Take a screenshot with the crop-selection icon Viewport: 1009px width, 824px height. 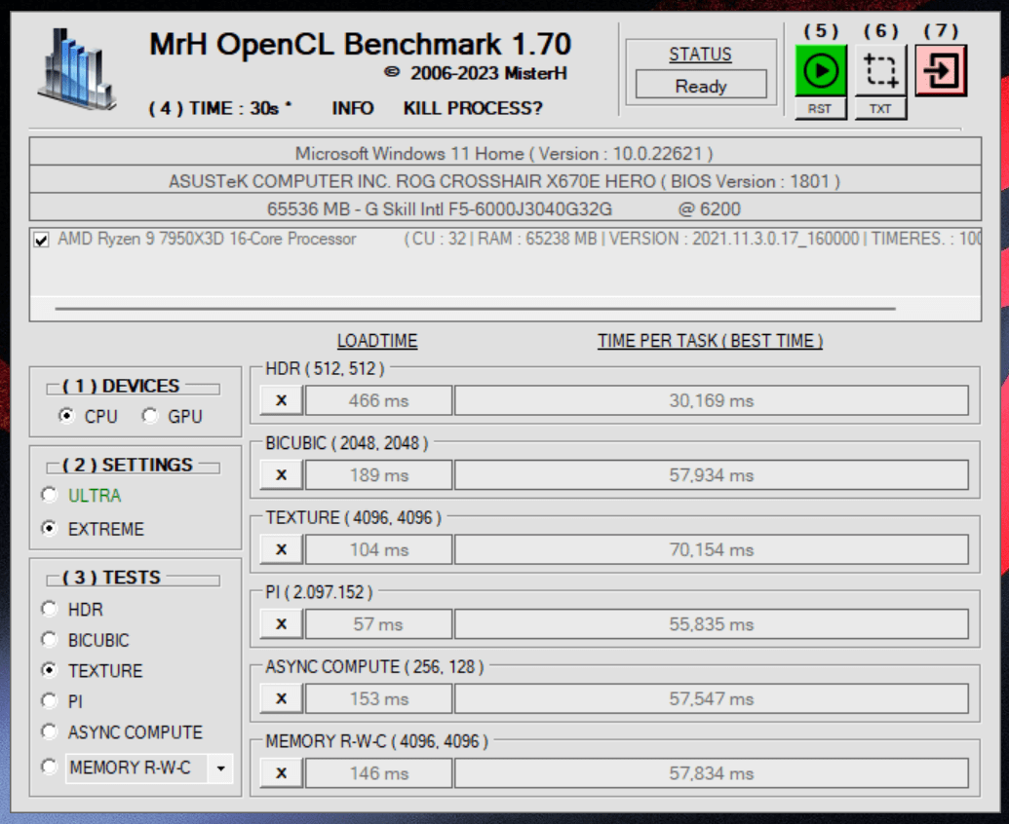[880, 71]
